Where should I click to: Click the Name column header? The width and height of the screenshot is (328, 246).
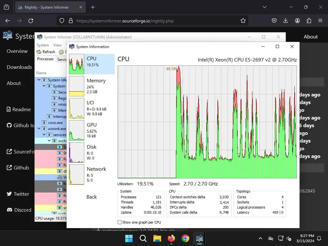pyautogui.click(x=41, y=73)
